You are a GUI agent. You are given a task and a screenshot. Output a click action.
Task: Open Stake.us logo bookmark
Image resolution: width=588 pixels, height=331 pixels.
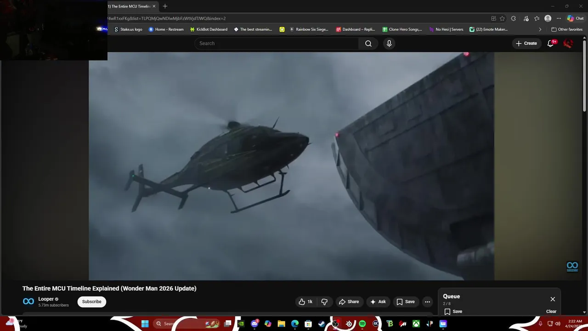[128, 29]
